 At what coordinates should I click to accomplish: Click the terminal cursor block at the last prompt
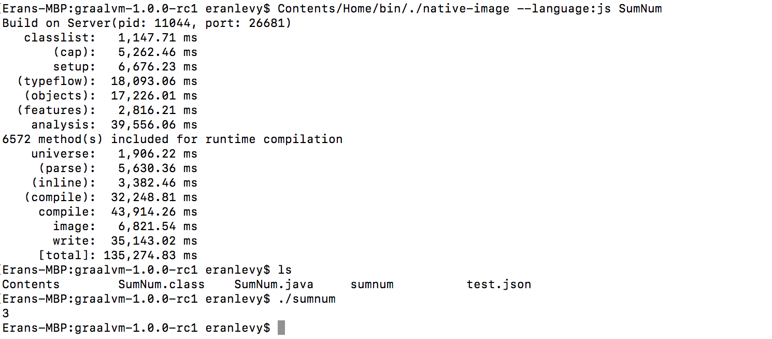tap(281, 328)
